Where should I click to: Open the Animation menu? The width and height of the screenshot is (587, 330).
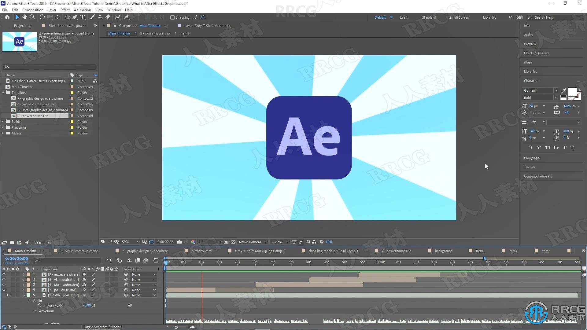[x=82, y=10]
